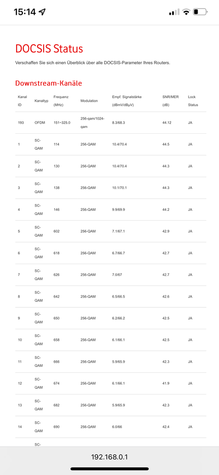Select the Frequenz (MHz) column header

tap(61, 101)
